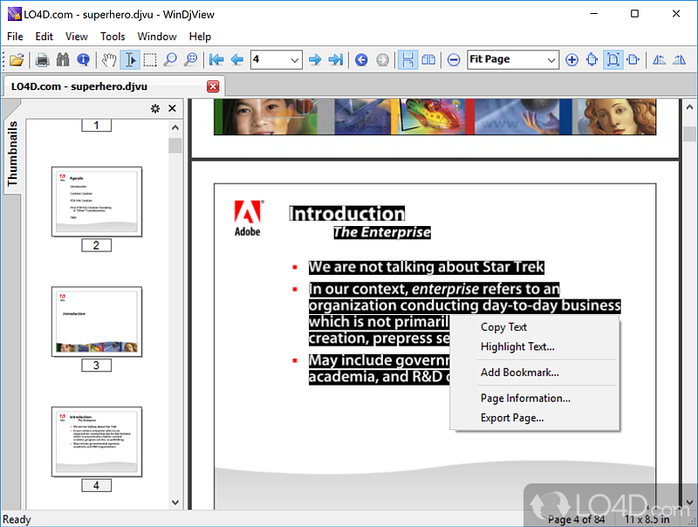The height and width of the screenshot is (527, 698).
Task: Open Find with the binoculars icon
Action: point(63,59)
